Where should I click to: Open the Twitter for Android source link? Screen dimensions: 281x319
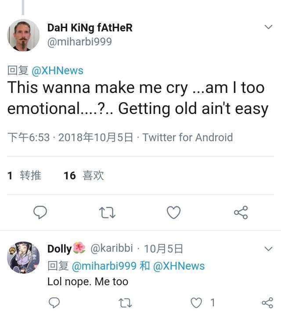coord(187,138)
